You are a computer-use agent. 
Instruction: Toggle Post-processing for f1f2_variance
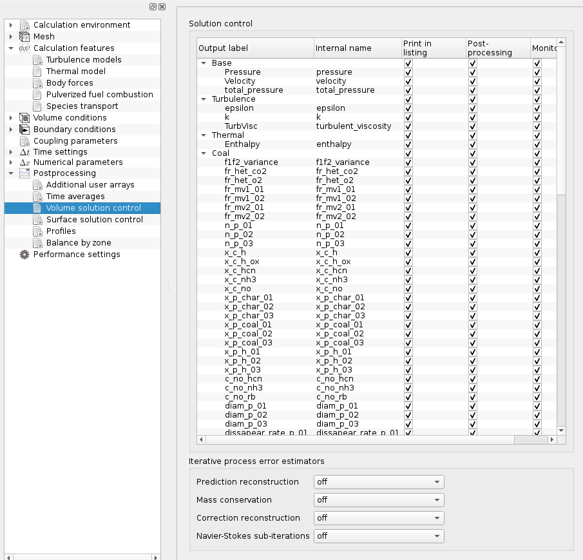473,162
